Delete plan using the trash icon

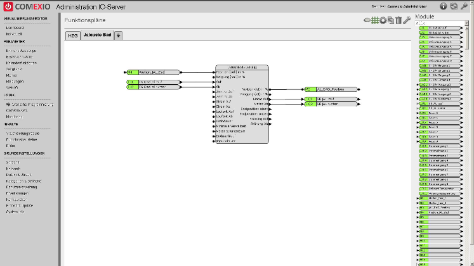coord(398,20)
